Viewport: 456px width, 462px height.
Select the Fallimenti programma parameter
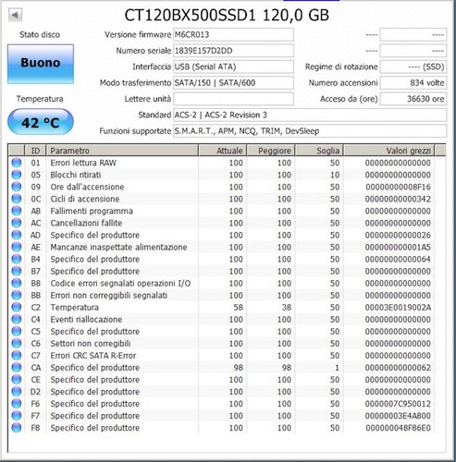pyautogui.click(x=92, y=211)
